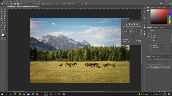This screenshot has height=96, width=172.
Task: Open the 8 Bits/Channel dropdown
Action: (159, 48)
